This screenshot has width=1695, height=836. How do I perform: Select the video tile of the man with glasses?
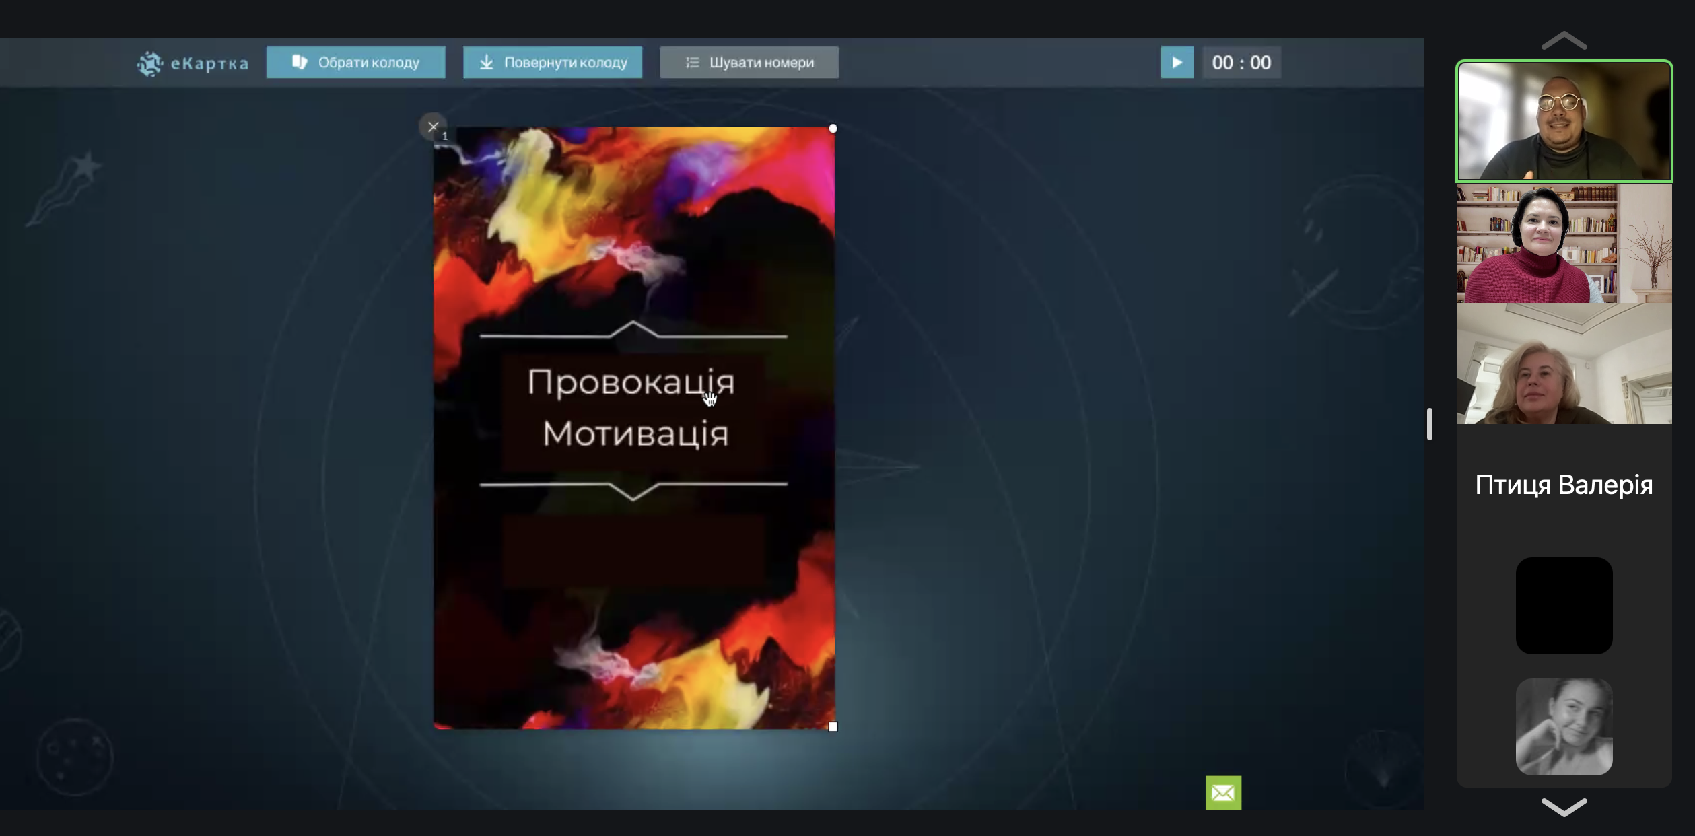pos(1564,121)
